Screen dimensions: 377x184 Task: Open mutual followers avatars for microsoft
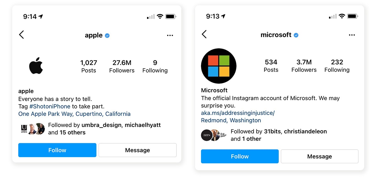tap(214, 135)
